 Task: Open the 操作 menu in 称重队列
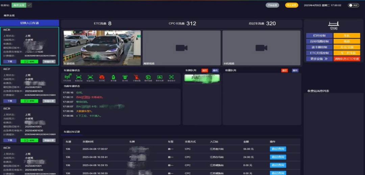(x=295, y=70)
